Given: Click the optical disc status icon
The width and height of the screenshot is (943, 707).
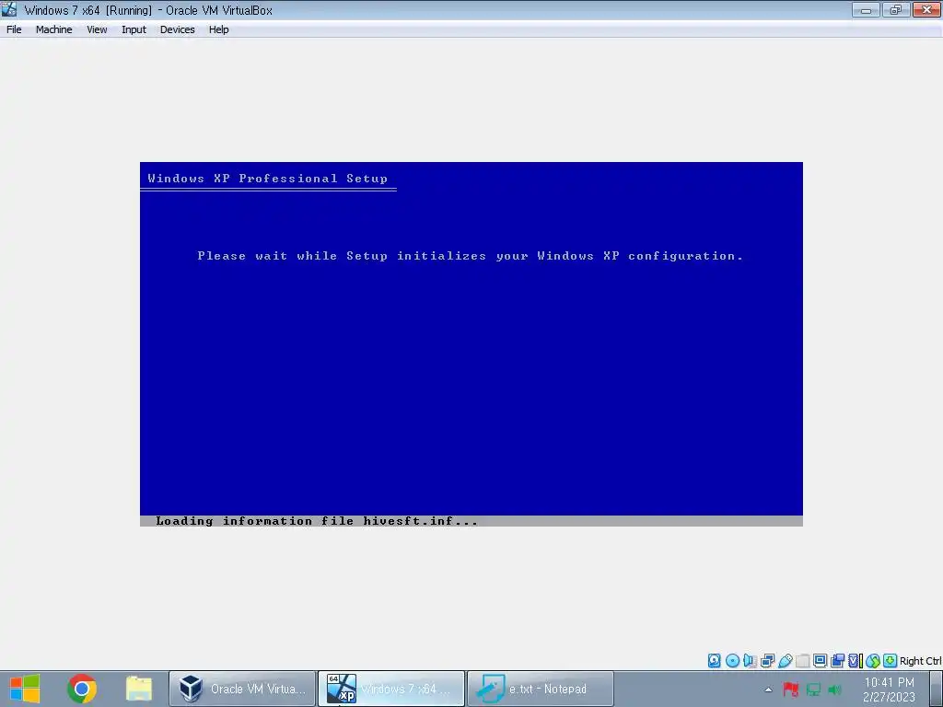Looking at the screenshot, I should 732,661.
